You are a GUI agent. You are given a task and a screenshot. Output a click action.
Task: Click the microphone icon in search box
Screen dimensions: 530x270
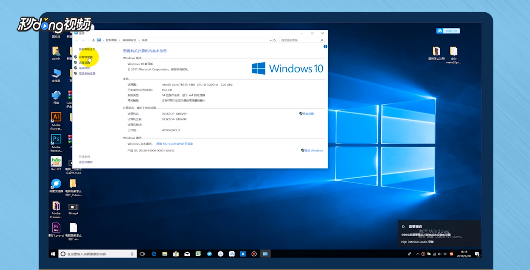pyautogui.click(x=132, y=254)
